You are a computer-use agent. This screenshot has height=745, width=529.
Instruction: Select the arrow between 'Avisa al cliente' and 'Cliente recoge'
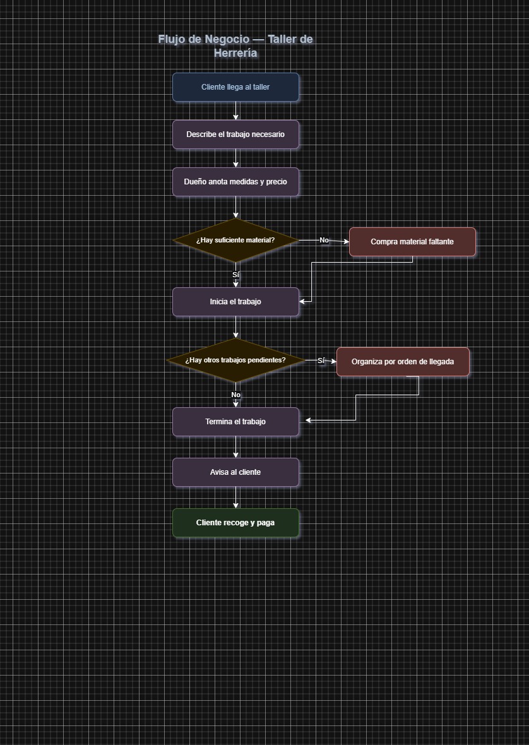point(236,498)
